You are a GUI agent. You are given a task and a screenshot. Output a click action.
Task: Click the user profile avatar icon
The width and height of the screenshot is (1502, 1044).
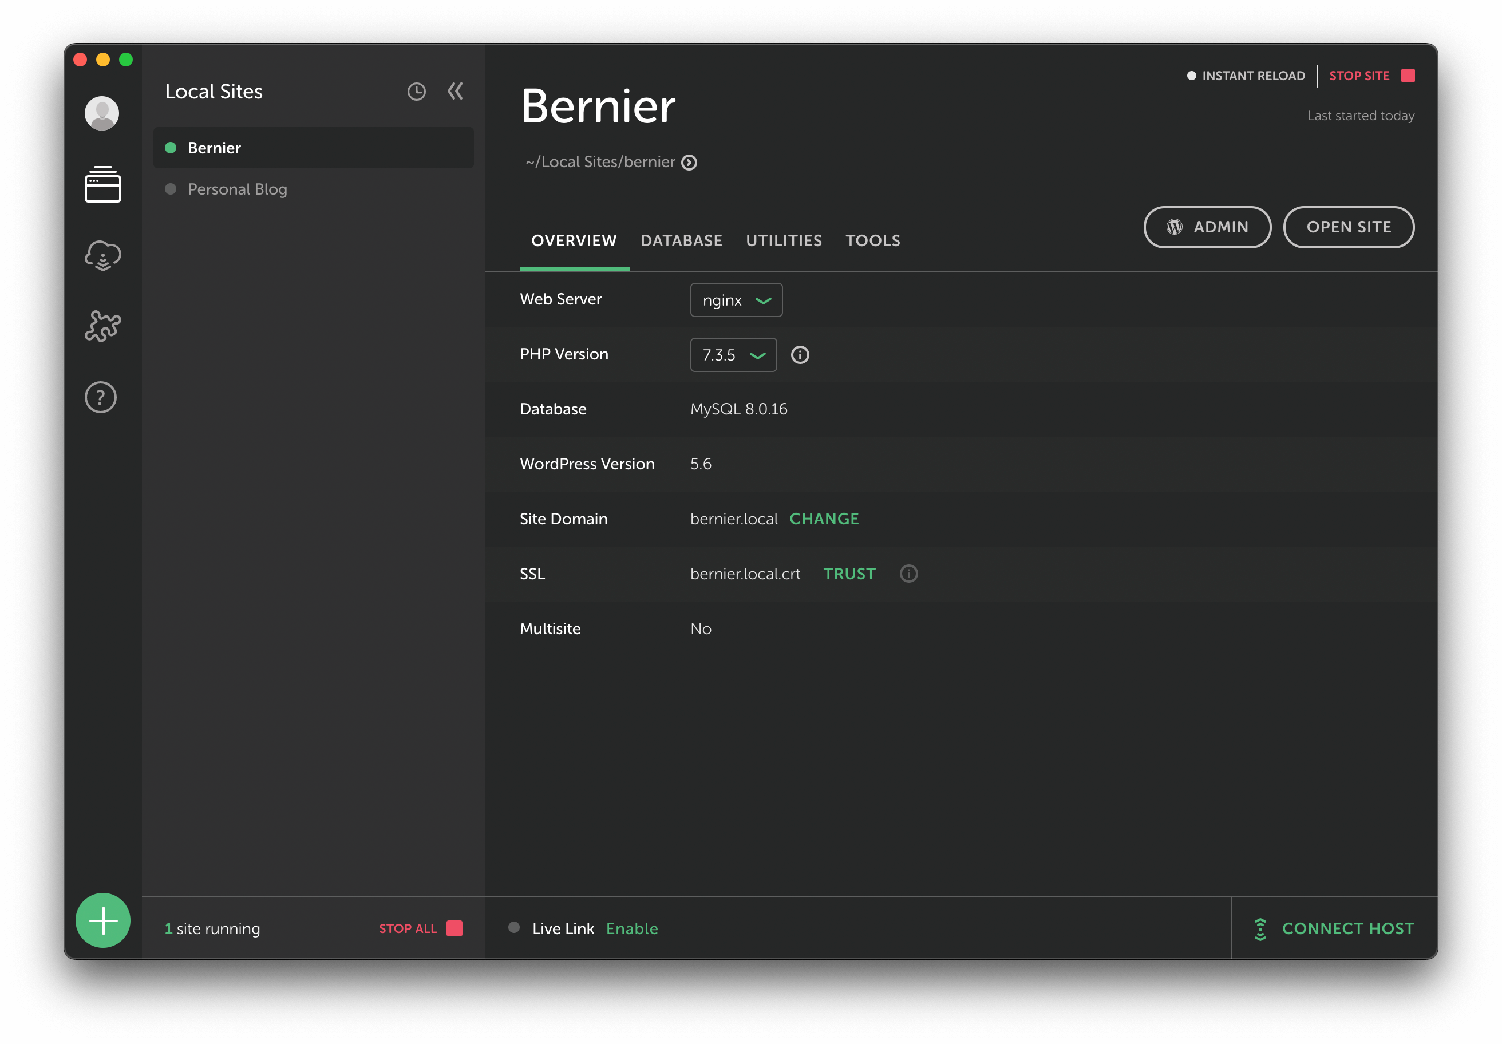coord(102,112)
